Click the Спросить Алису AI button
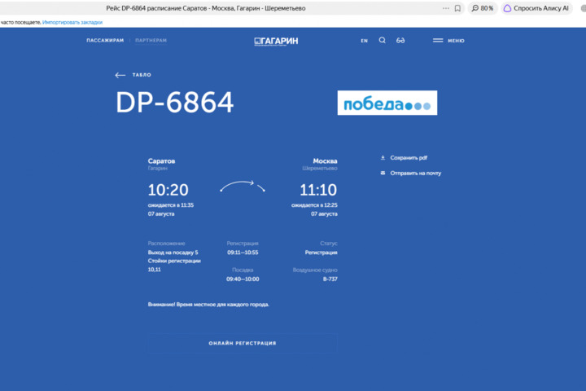 click(x=536, y=8)
